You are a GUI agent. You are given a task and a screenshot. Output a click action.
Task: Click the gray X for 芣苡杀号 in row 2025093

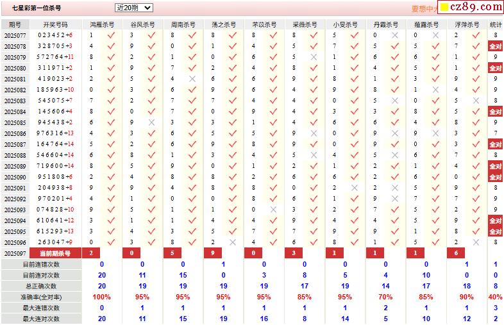pos(274,210)
